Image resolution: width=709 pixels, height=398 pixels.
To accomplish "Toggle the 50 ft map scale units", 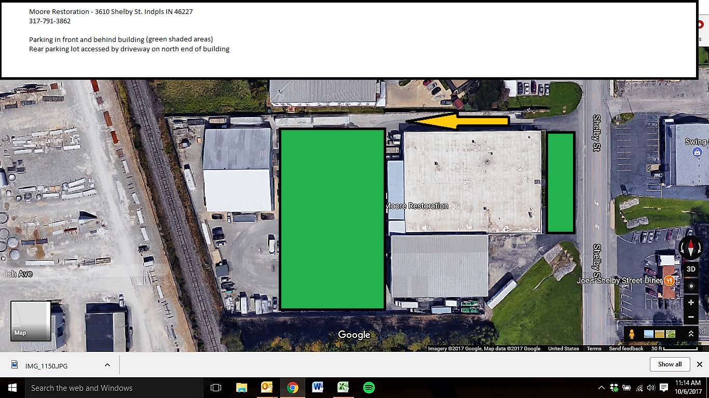I will coord(674,349).
